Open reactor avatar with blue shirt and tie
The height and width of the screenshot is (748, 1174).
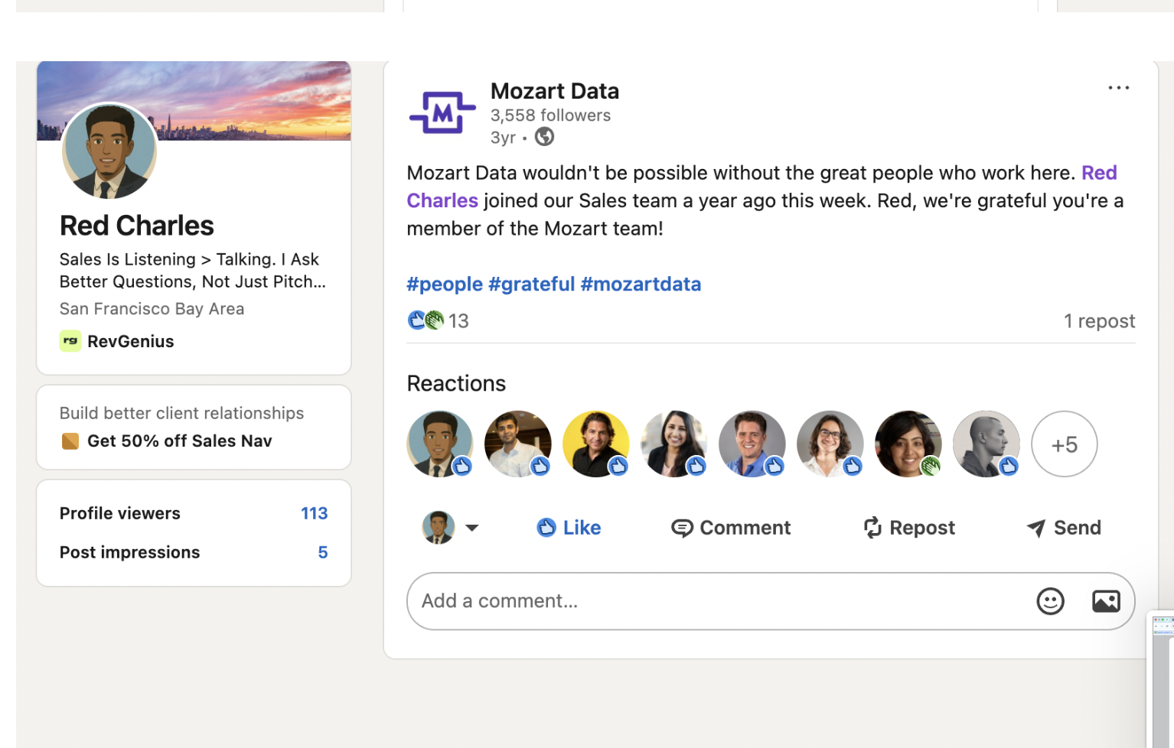tap(752, 444)
